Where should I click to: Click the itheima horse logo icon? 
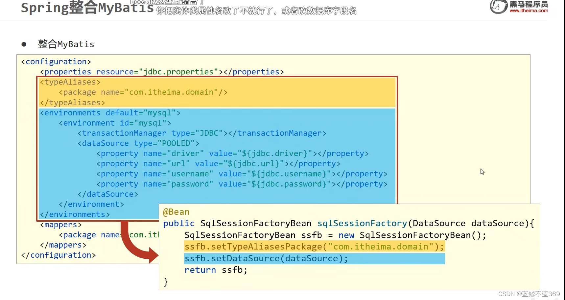click(x=498, y=7)
